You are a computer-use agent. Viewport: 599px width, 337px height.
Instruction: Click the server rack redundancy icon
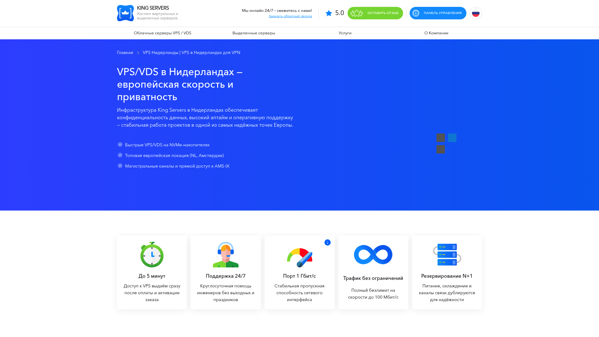click(447, 255)
